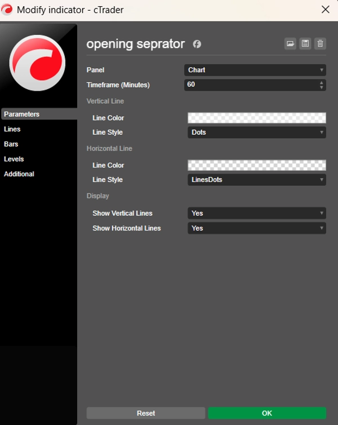Confirm with the green OK button
The height and width of the screenshot is (425, 338).
tap(267, 413)
